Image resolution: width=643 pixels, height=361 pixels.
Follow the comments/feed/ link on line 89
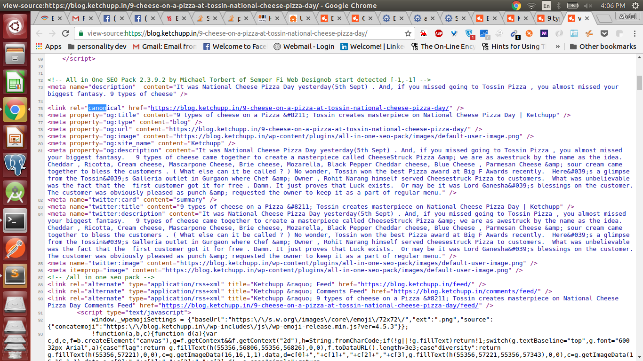pos(466,291)
